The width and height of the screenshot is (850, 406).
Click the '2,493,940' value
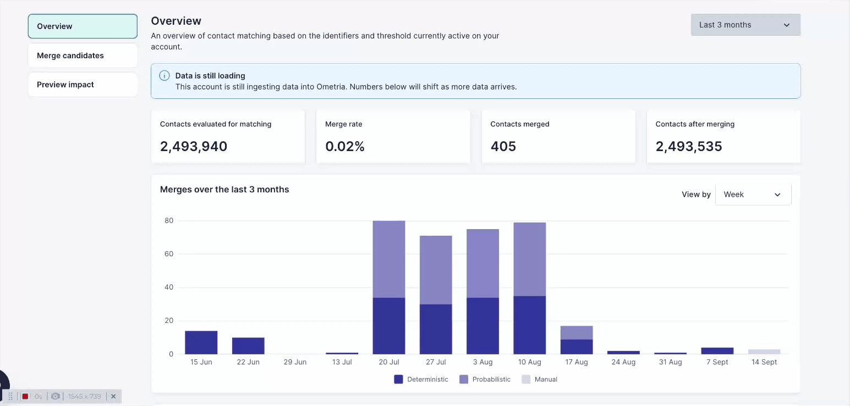coord(194,147)
